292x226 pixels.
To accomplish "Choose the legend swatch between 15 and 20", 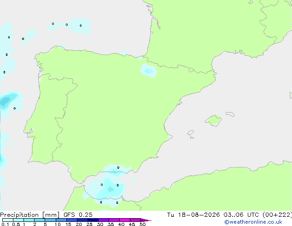I will coord(72,220).
